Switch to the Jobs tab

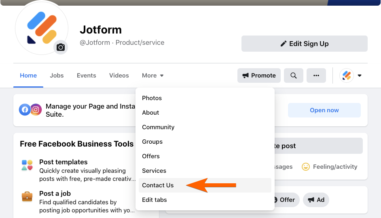57,75
